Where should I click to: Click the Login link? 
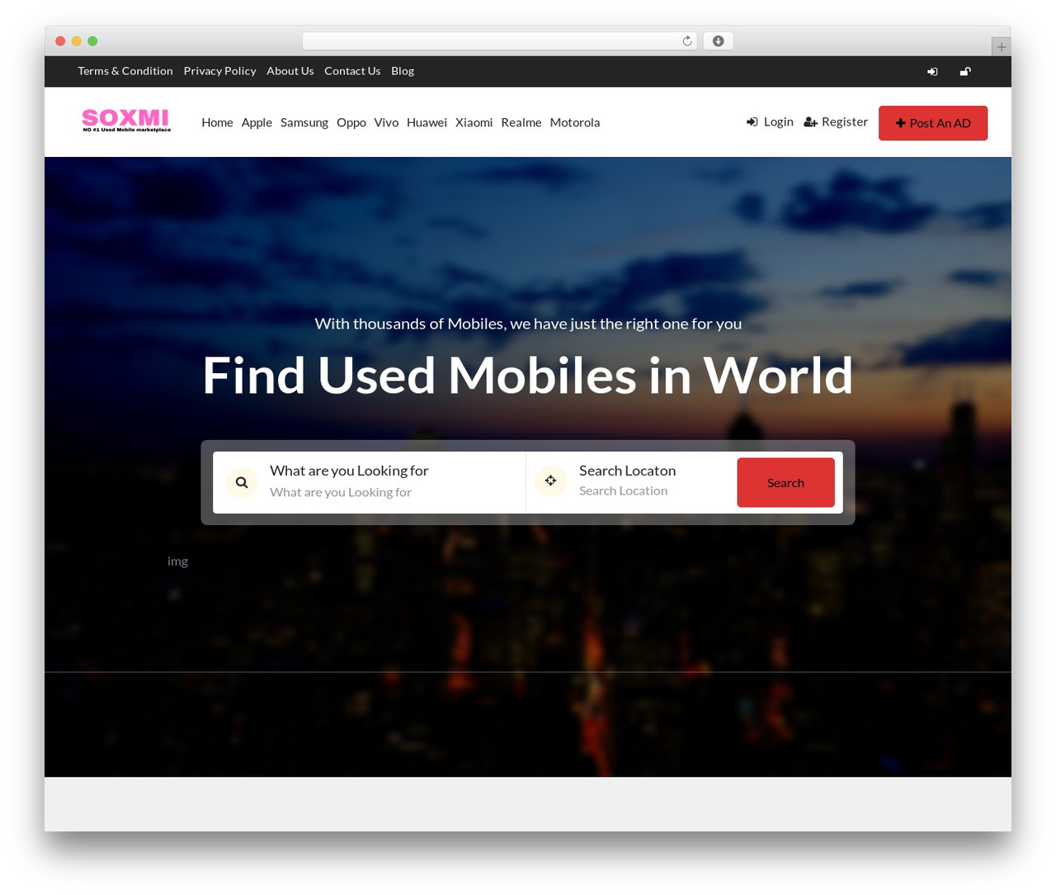coord(770,121)
